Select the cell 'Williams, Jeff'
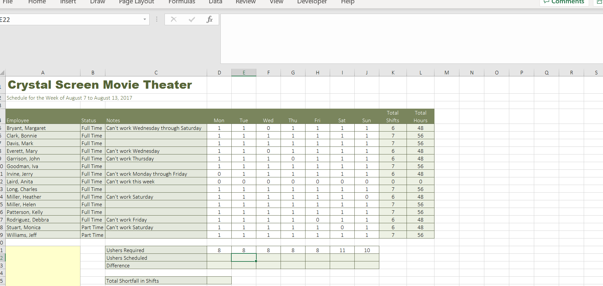Screen dimensions: 603x286 click(x=43, y=235)
